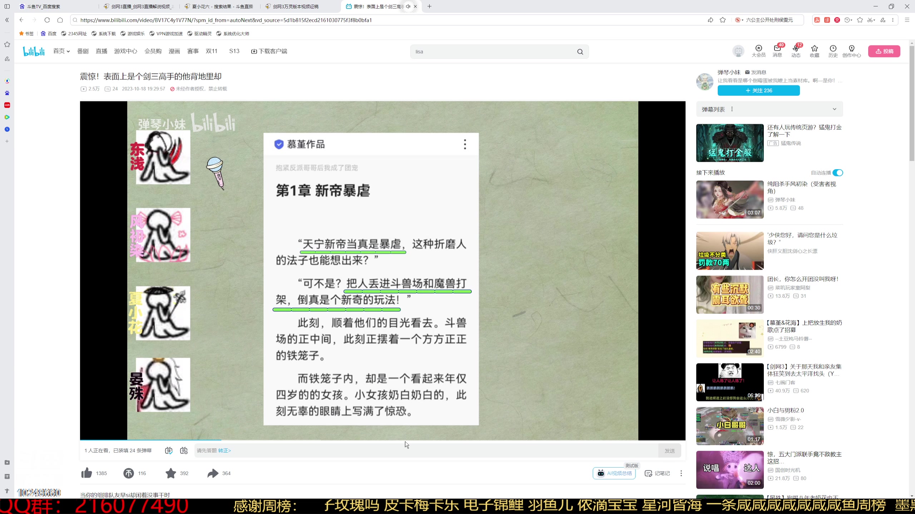Click the 关注 236 follow button
Viewport: 915px width, 514px height.
758,90
